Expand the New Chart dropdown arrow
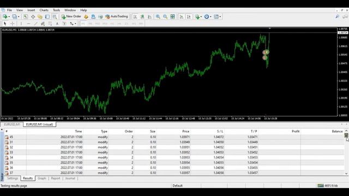Viewport: 349px width, 196px height. click(x=9, y=17)
